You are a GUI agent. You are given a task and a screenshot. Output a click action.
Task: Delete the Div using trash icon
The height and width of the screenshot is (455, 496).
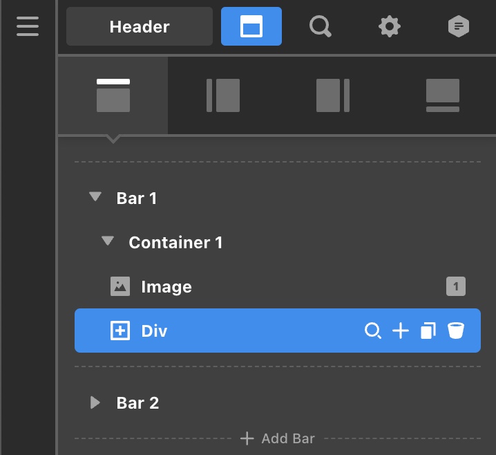click(456, 331)
